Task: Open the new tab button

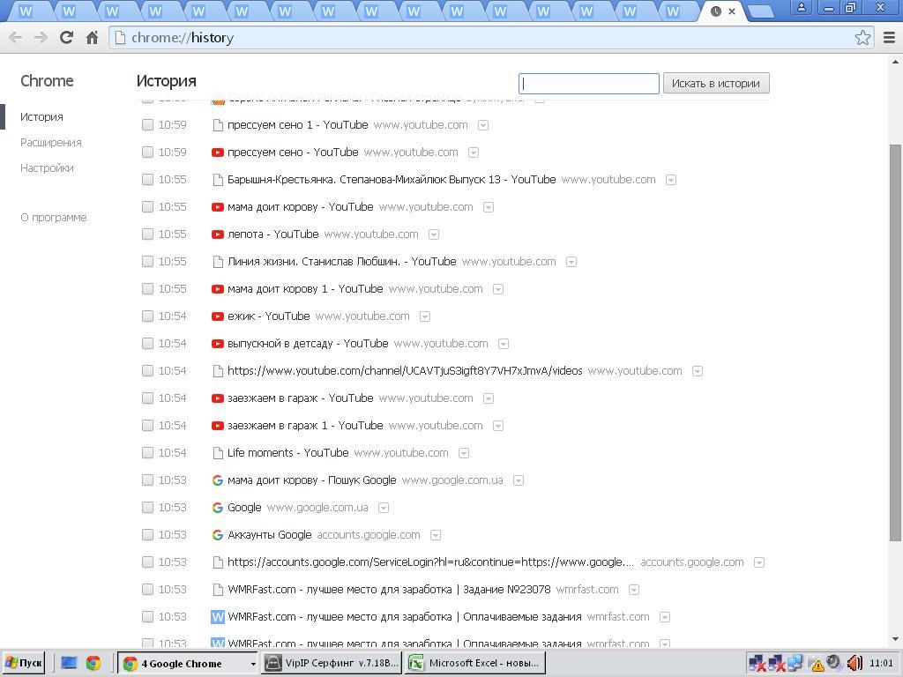Action: (x=760, y=11)
